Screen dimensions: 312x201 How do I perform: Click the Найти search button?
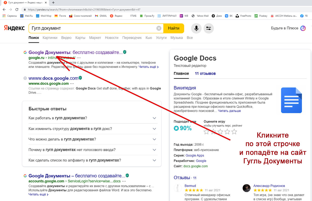[173, 28]
